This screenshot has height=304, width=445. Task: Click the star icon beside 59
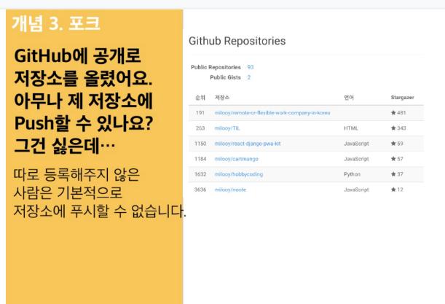point(393,143)
